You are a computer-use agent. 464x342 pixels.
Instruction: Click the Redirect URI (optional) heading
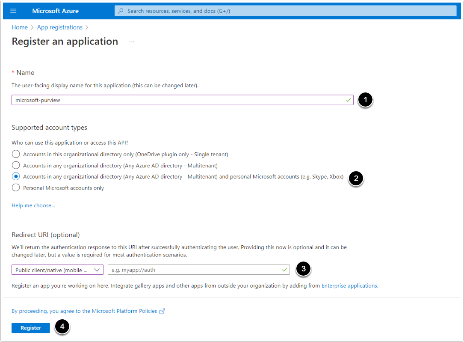[x=46, y=235]
